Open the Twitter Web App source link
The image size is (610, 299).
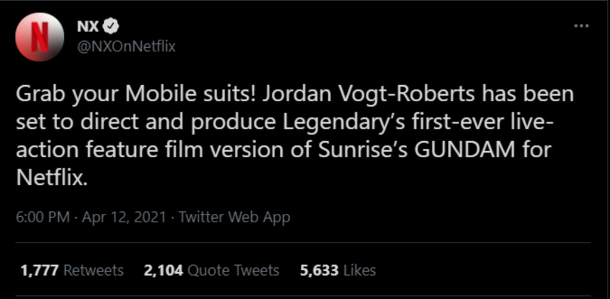pyautogui.click(x=234, y=217)
